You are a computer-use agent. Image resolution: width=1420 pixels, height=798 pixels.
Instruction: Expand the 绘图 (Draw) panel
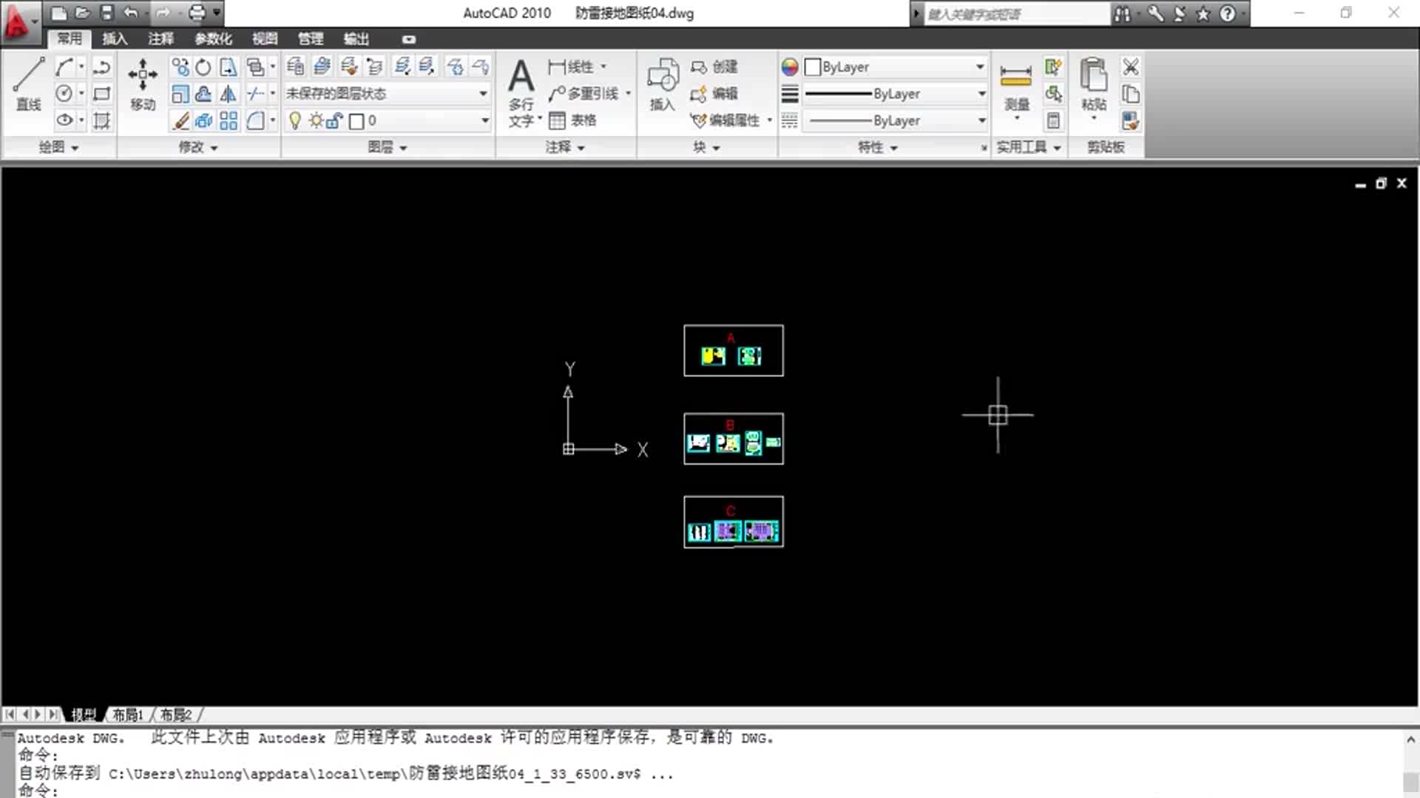[x=58, y=147]
